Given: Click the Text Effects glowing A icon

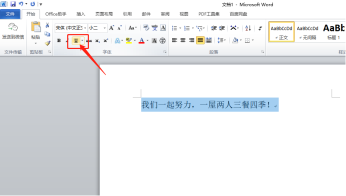Looking at the screenshot, I should pyautogui.click(x=117, y=40).
